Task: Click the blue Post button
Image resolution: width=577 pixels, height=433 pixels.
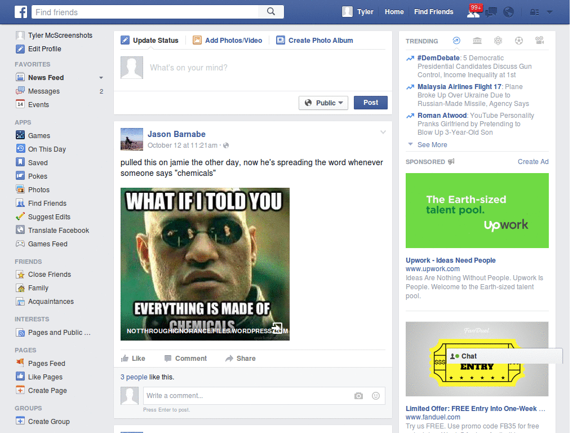Action: coord(371,103)
